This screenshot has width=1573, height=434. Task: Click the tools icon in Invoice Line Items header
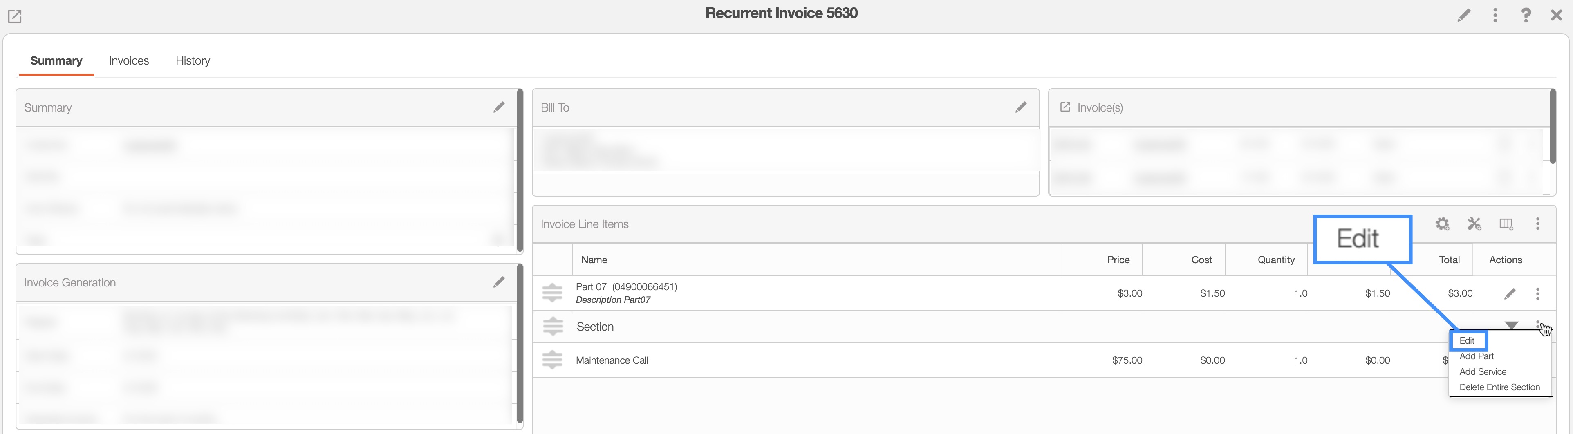[x=1474, y=224]
